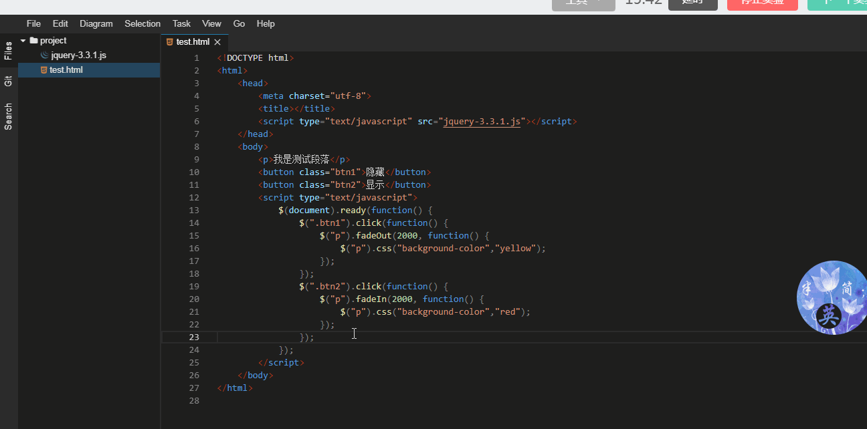Open jquery-3.3.1.js in the file tree
Screen dimensions: 867x429
(x=78, y=55)
